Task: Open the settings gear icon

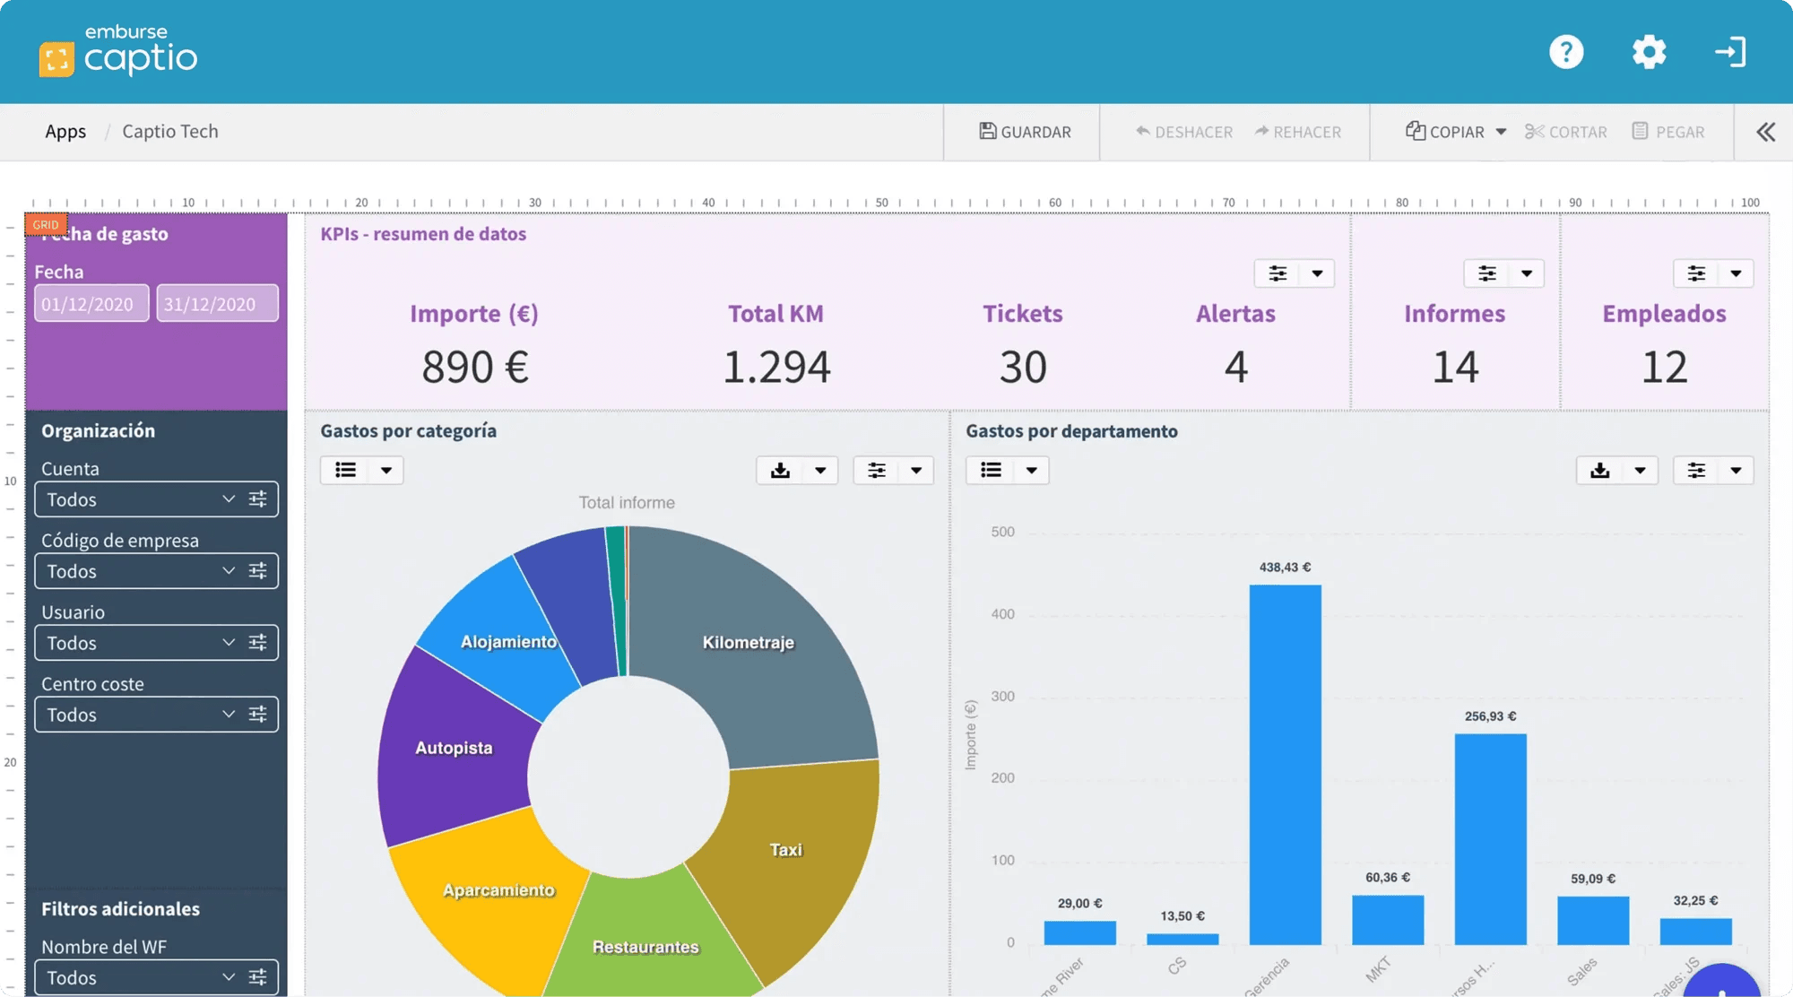Action: (1649, 52)
